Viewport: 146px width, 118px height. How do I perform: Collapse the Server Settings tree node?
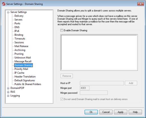point(8,12)
